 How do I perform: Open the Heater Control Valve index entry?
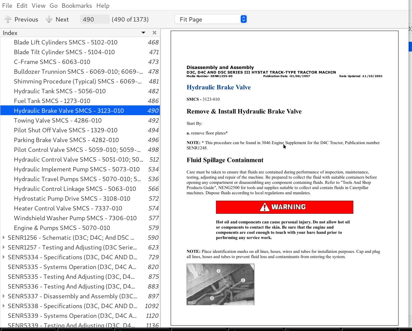[x=68, y=208]
